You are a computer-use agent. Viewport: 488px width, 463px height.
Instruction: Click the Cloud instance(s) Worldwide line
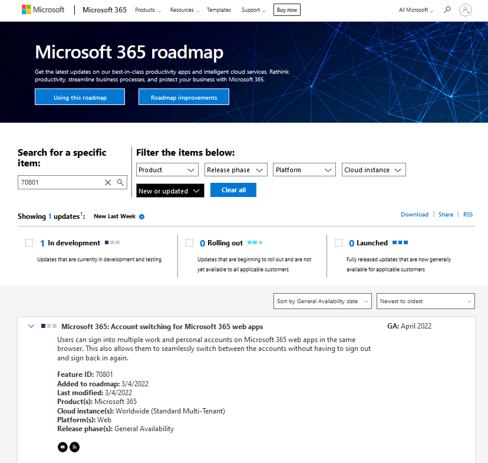point(141,411)
